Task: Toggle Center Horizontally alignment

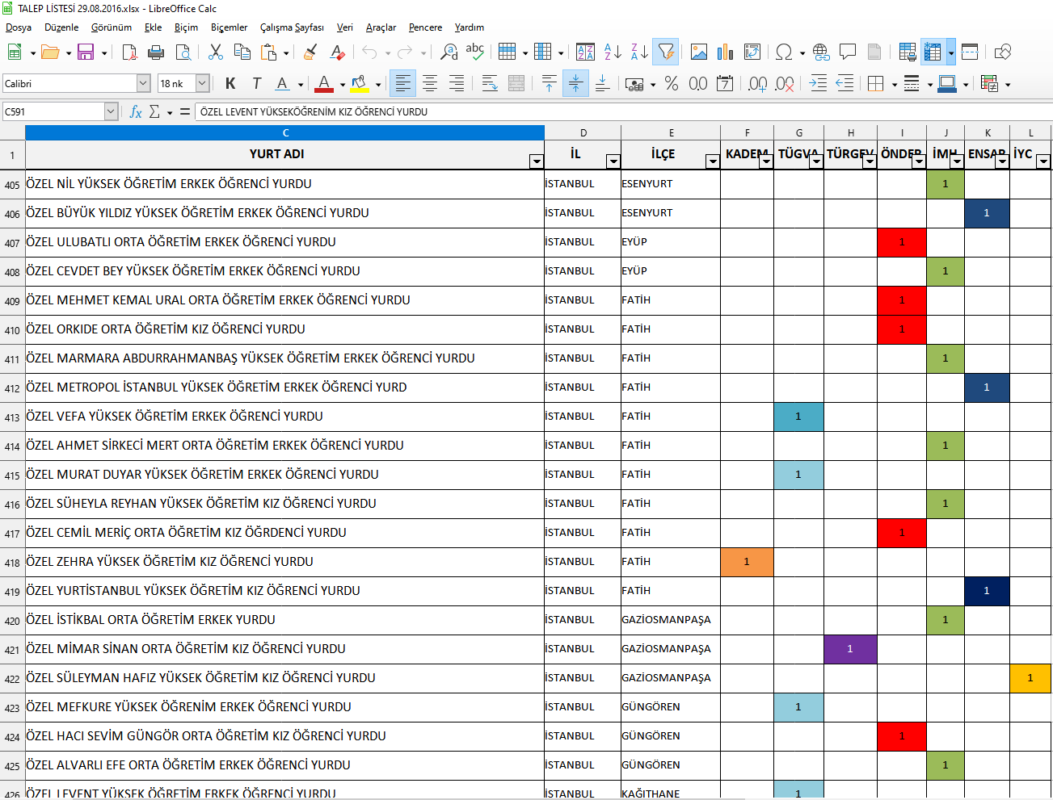Action: pos(430,84)
